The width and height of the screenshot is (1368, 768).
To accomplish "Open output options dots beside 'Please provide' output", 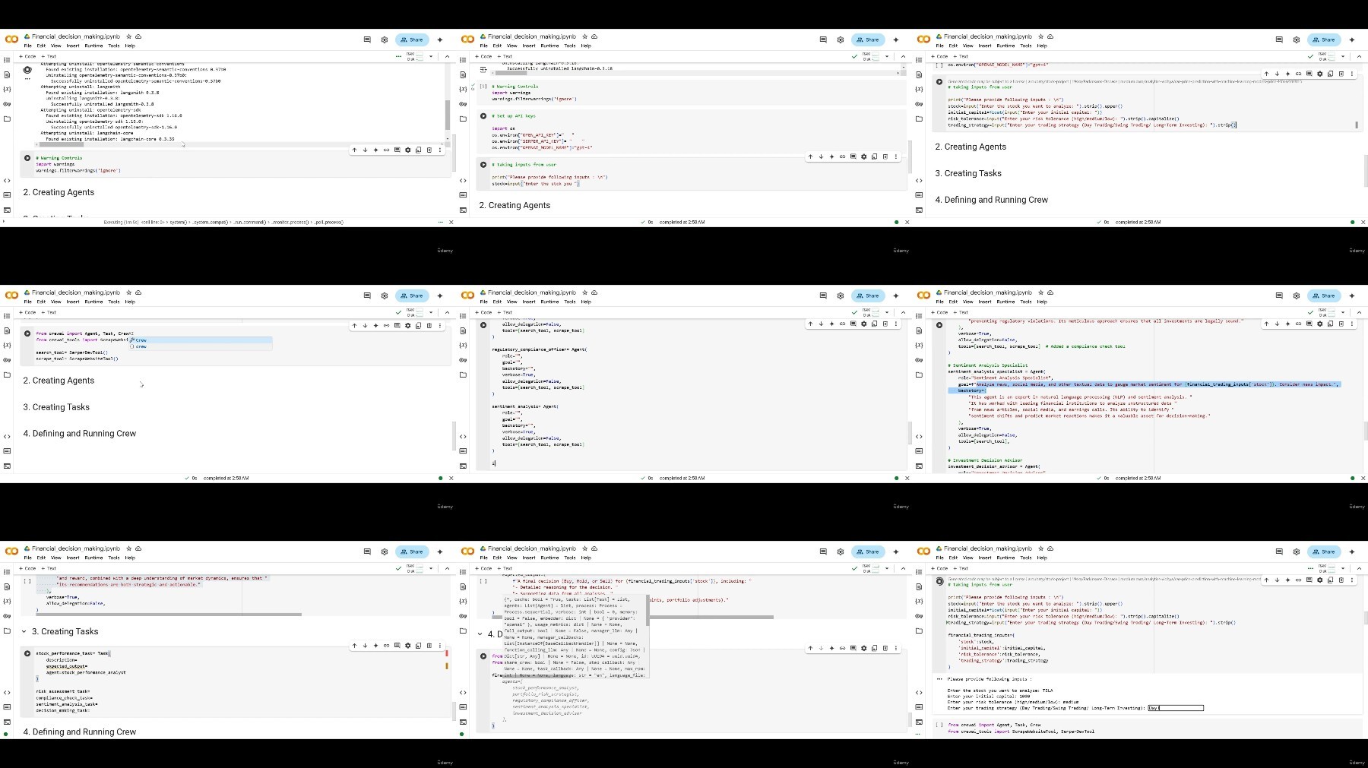I will point(939,679).
